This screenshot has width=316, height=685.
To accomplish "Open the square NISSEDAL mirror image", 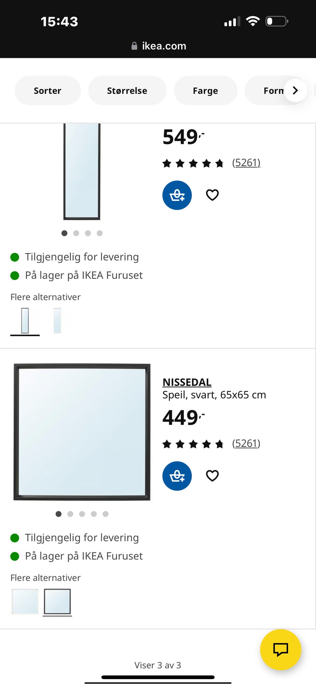I will tap(82, 432).
